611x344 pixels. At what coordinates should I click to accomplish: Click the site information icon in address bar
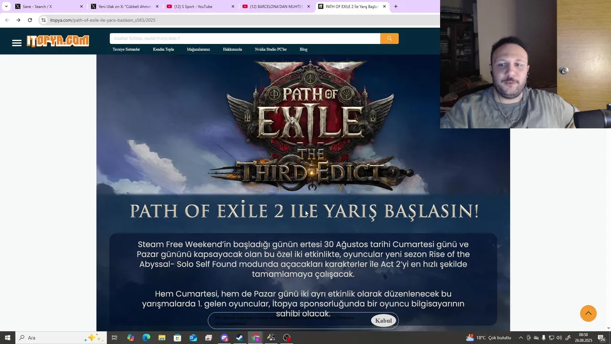43,20
